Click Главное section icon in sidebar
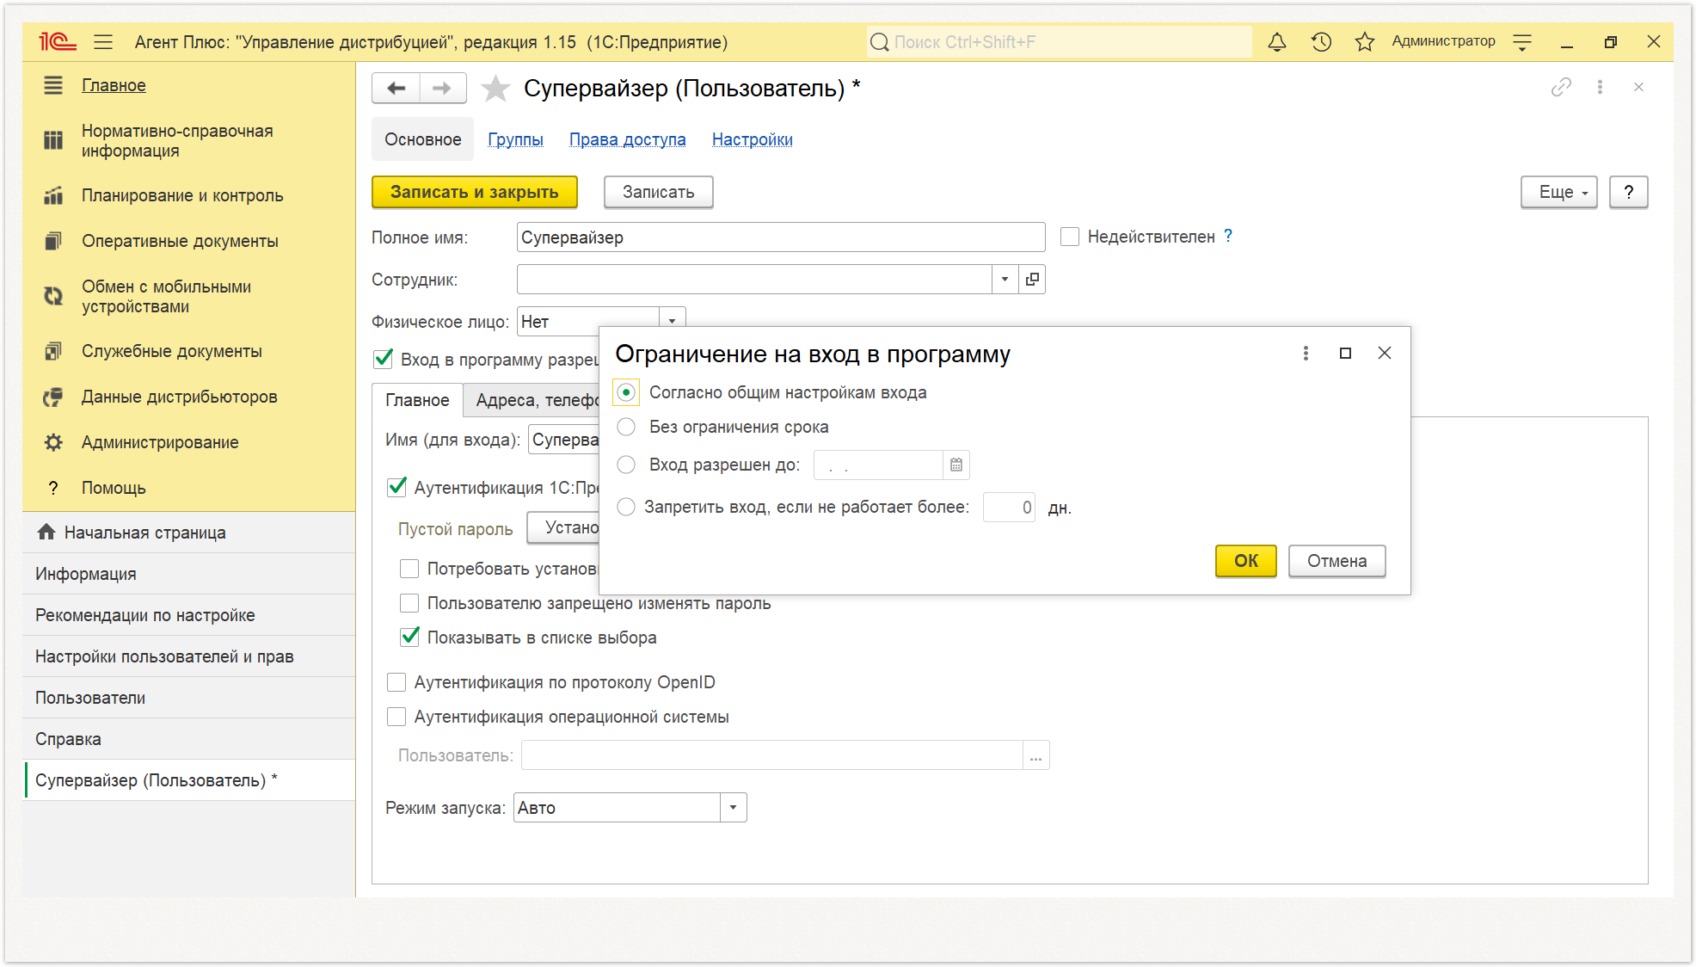 click(x=53, y=85)
